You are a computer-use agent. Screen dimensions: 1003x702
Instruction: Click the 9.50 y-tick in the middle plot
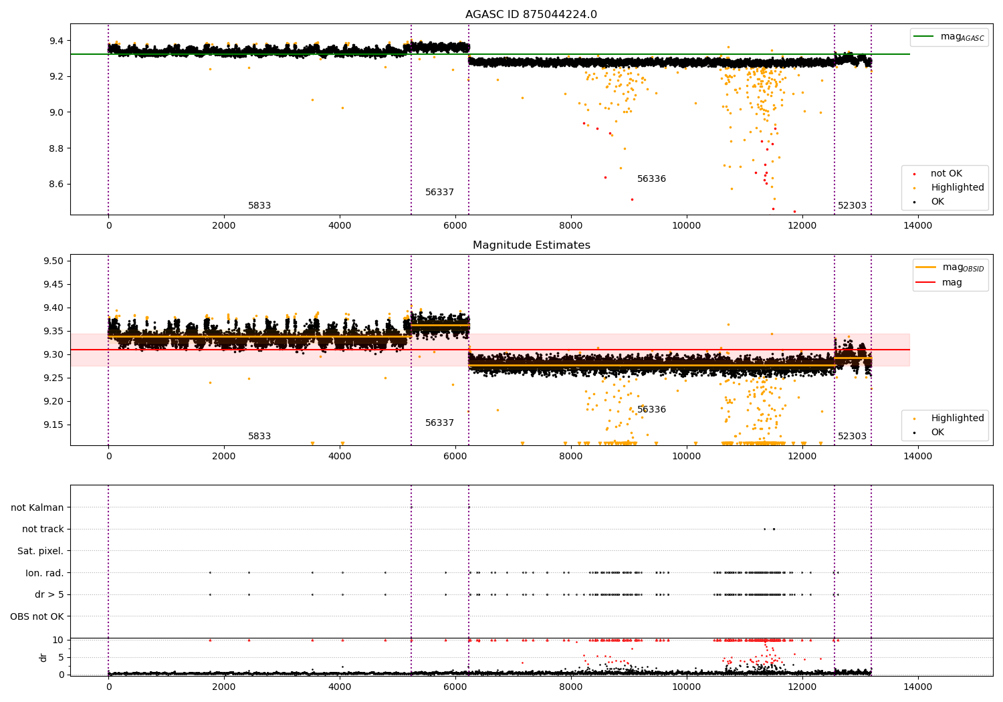pos(53,261)
